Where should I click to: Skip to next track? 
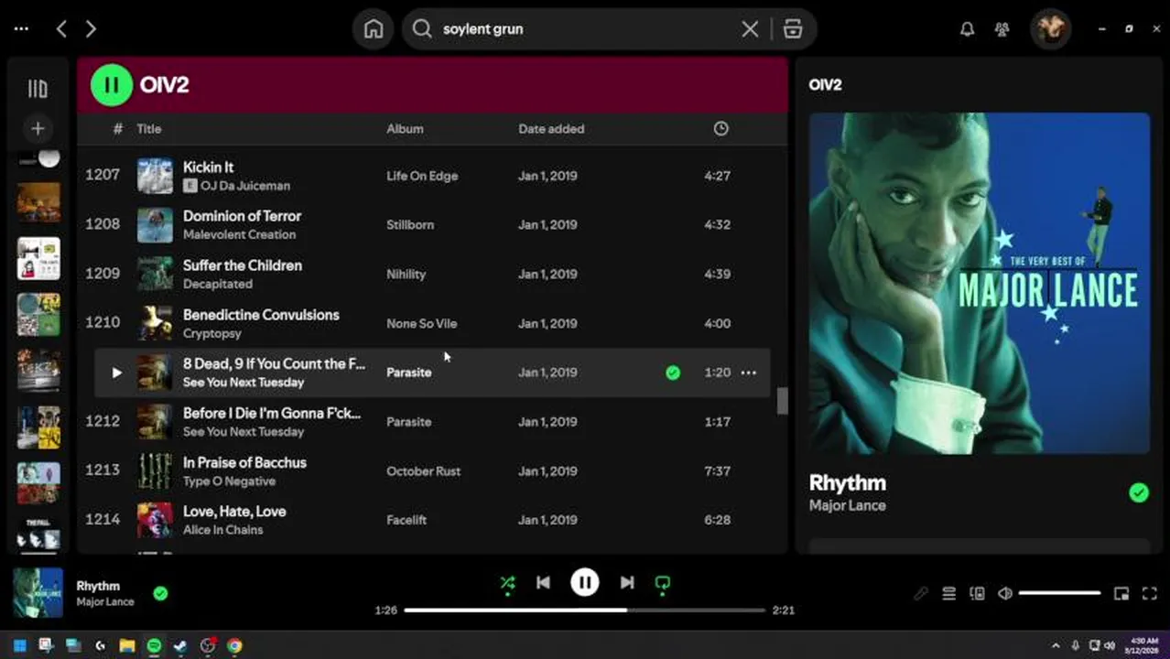(x=627, y=582)
